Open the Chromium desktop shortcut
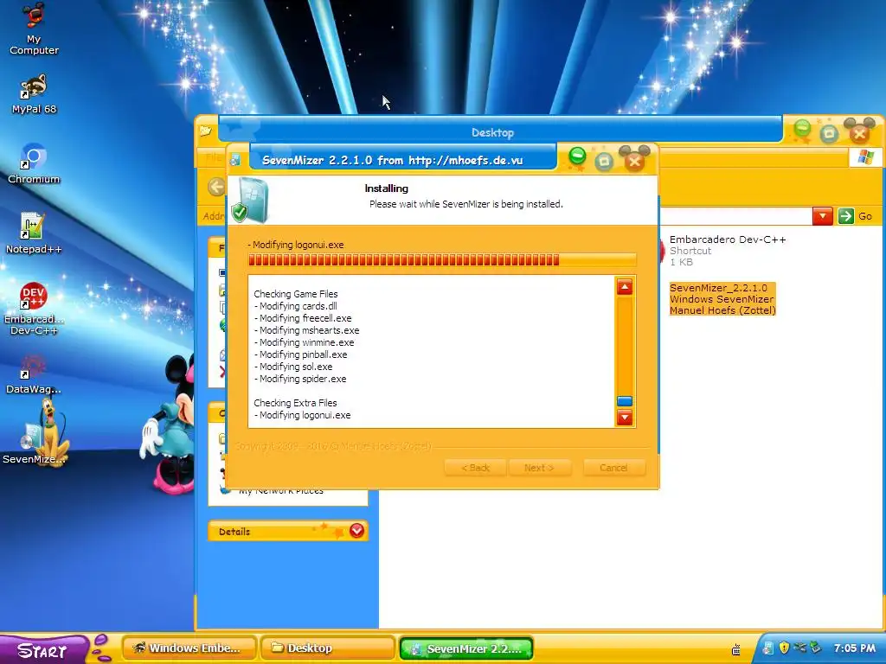 (x=34, y=163)
